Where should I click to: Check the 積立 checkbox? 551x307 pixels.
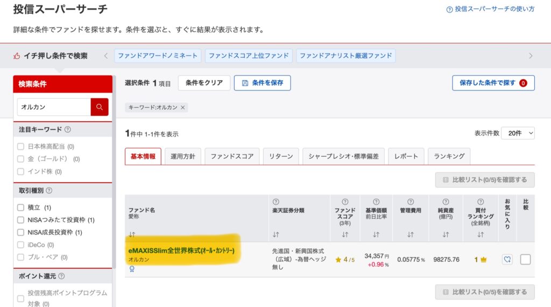21,207
